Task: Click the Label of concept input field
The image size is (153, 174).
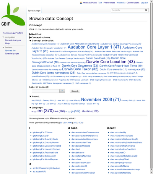Action: [x=46, y=91]
